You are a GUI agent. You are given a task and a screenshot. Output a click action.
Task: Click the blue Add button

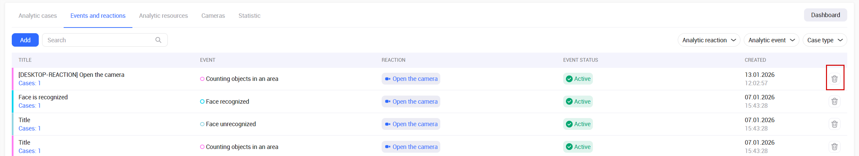tap(25, 40)
